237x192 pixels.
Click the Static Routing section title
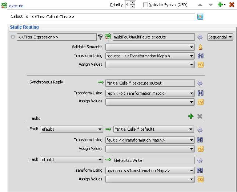24,27
